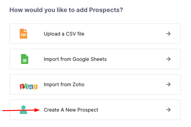This screenshot has width=191, height=127.
Task: Open the Zoho import option card
Action: click(123, 84)
